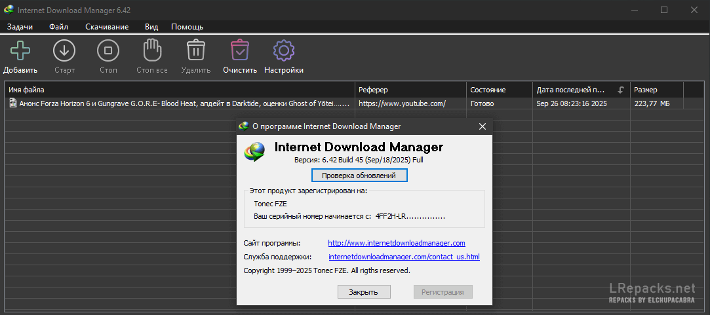Open the Download menu

tap(107, 27)
